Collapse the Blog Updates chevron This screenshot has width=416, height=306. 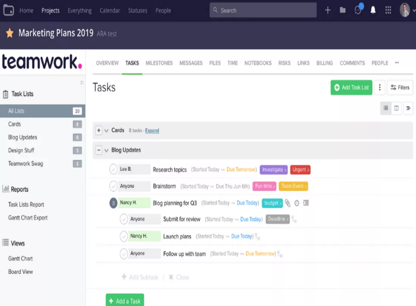pos(106,150)
